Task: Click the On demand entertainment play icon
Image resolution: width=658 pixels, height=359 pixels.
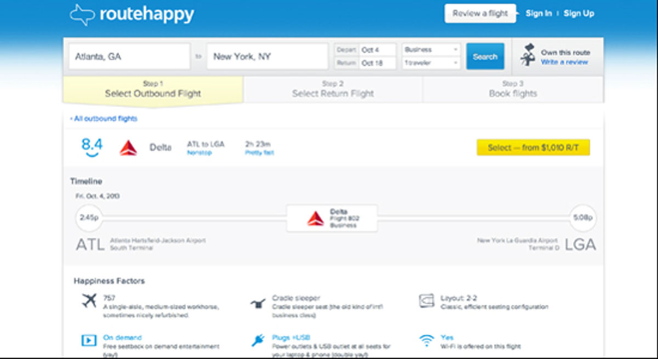Action: point(89,340)
